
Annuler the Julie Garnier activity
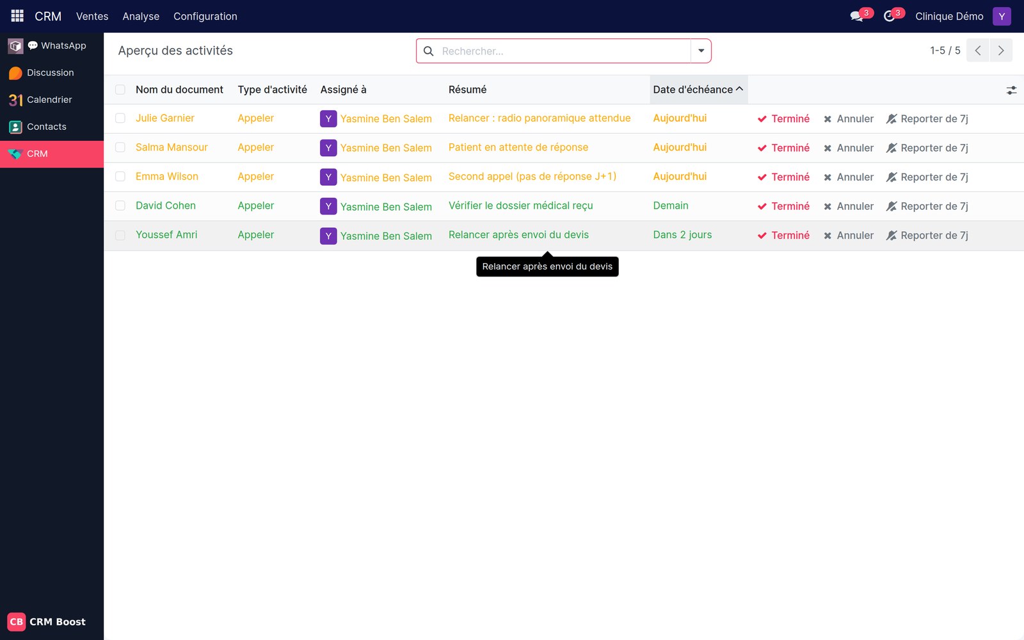tap(849, 119)
